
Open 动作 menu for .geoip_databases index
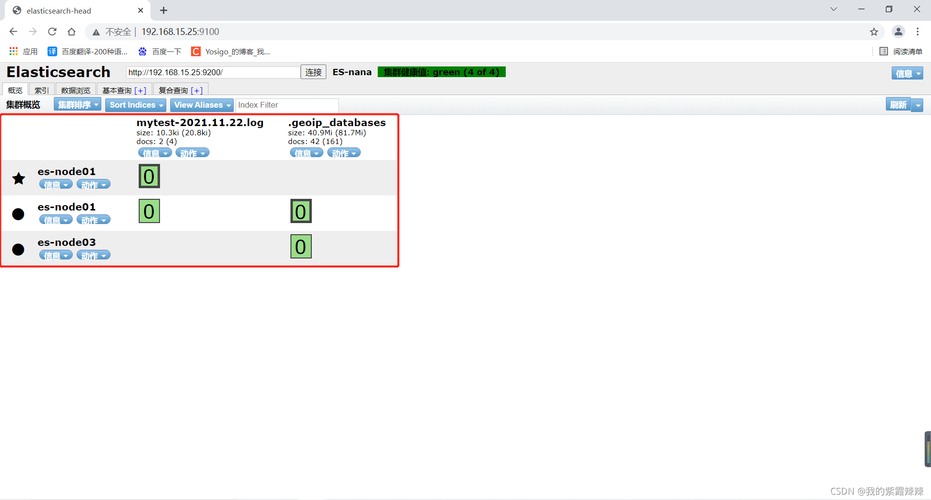344,153
